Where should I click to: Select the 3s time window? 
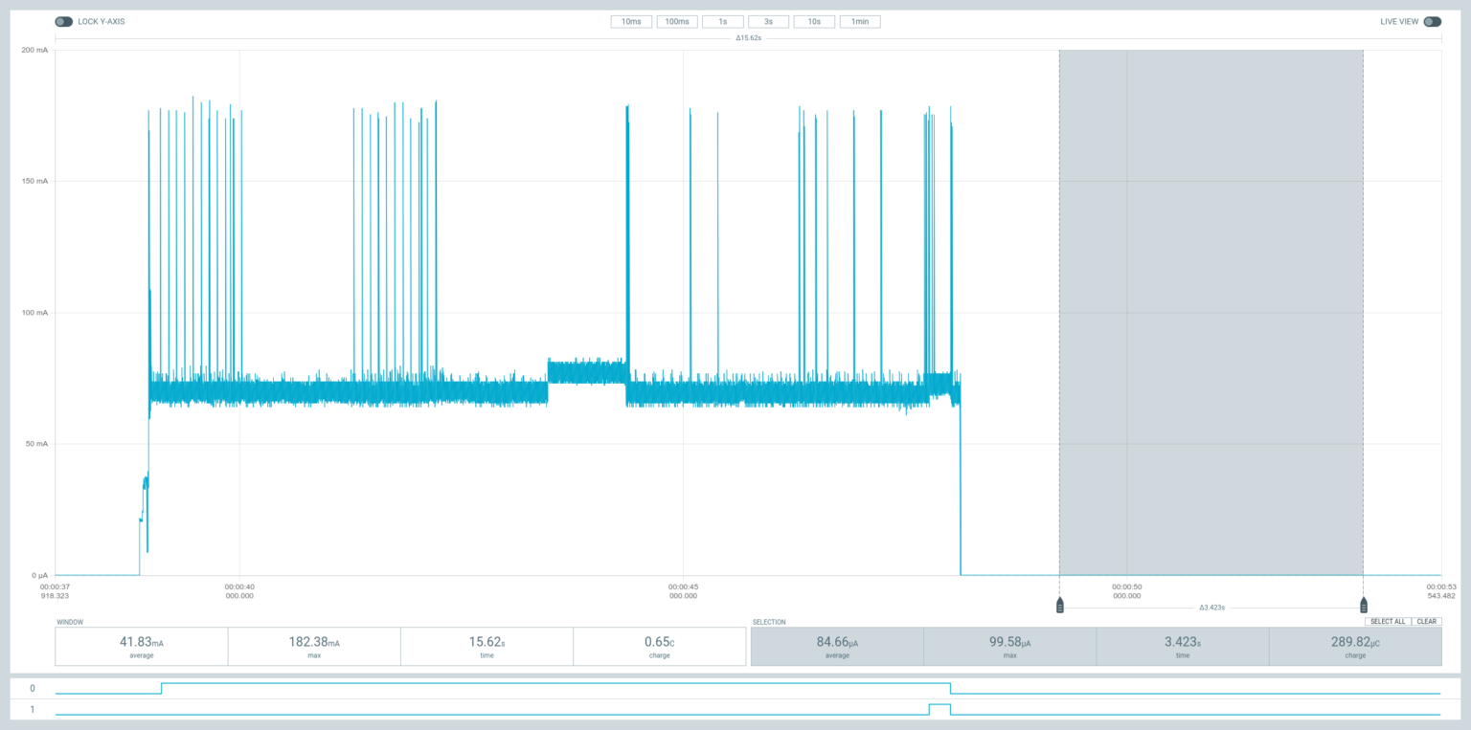pos(768,21)
